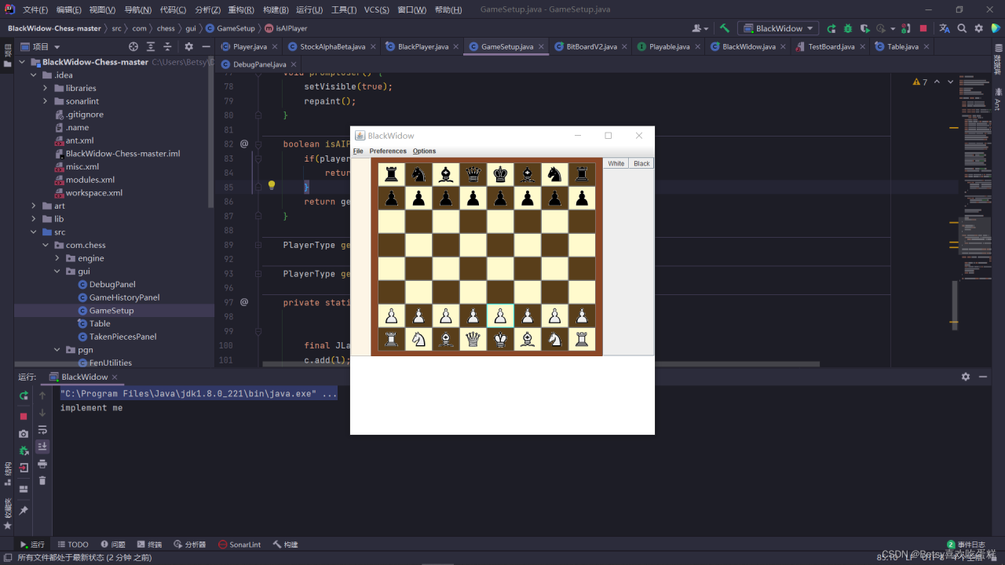The image size is (1005, 565).
Task: Expand all in the project panel
Action: (x=151, y=47)
